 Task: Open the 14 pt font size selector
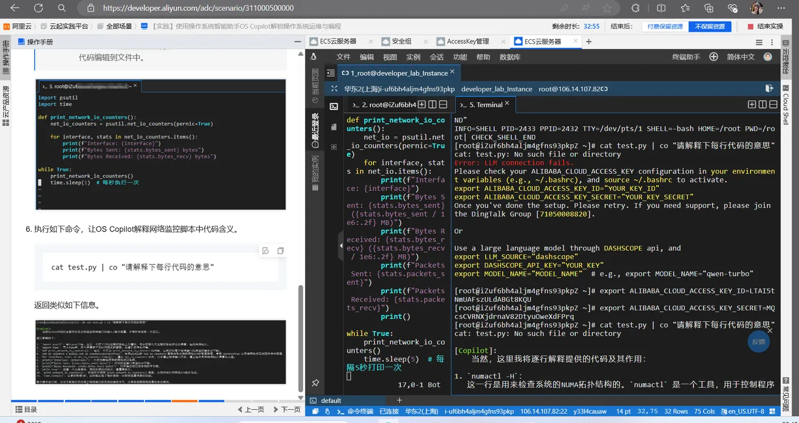623,411
